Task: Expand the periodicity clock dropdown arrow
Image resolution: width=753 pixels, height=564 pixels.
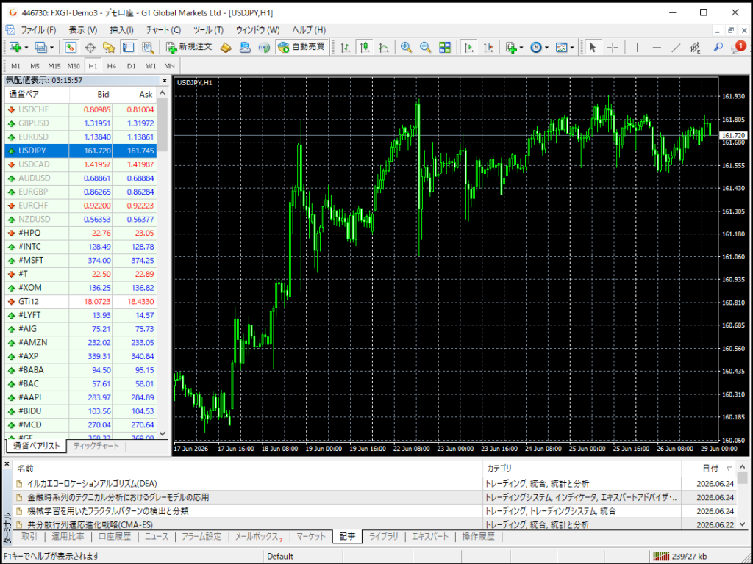Action: (x=547, y=48)
